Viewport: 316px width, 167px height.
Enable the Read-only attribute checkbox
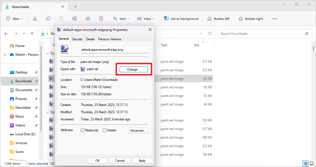pos(82,130)
